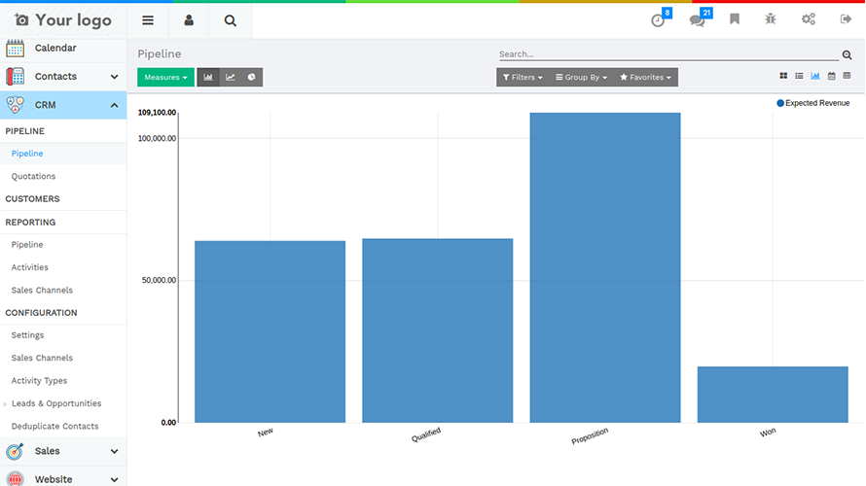Expand the Contacts menu chevron

click(114, 77)
